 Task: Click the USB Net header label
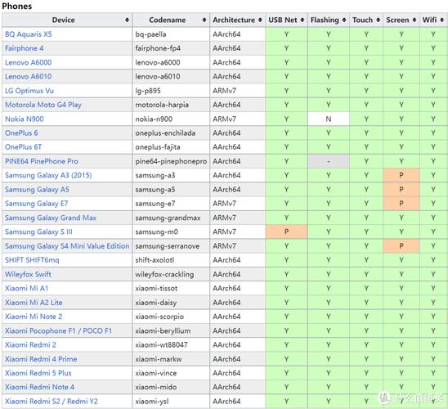click(x=283, y=20)
